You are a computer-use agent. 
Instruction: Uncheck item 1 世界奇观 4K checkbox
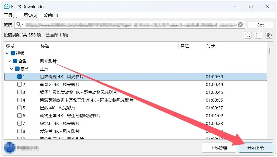pyautogui.click(x=20, y=77)
